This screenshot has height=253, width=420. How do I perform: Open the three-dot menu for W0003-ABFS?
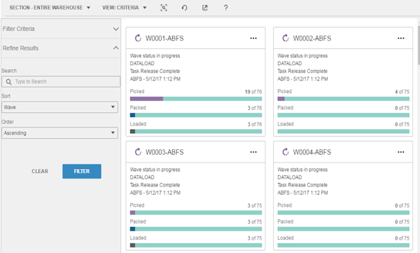pyautogui.click(x=253, y=152)
